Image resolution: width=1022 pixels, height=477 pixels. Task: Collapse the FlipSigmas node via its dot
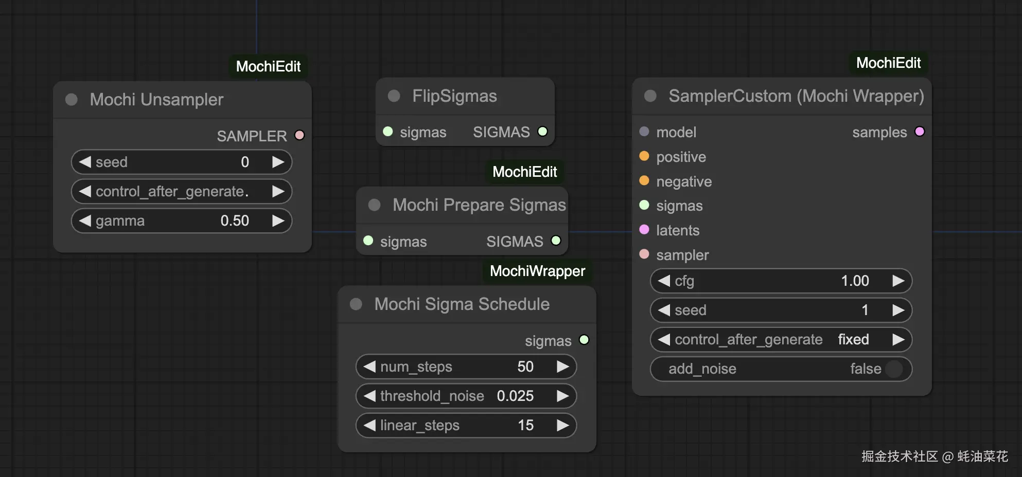pos(394,96)
